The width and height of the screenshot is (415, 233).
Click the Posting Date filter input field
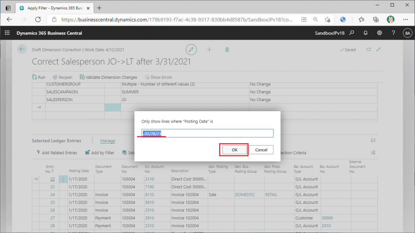[207, 133]
